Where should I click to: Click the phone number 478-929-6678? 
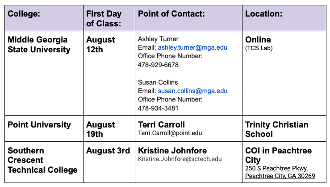pyautogui.click(x=158, y=65)
